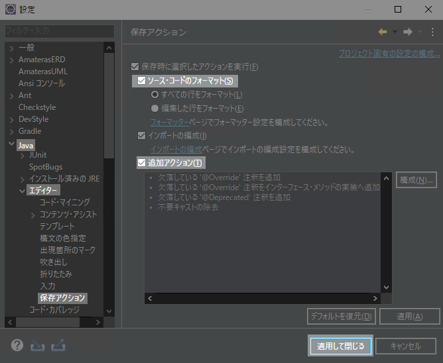
Task: Select AmaterasUML in the tree
Action: pyautogui.click(x=43, y=72)
